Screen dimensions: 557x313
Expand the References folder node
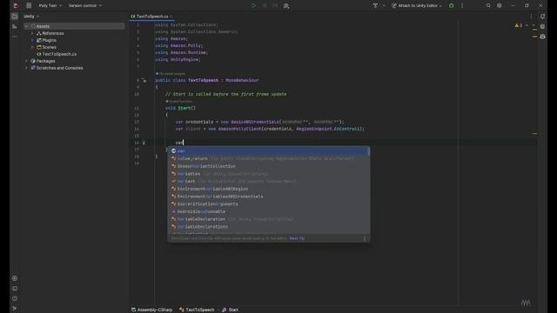(x=32, y=33)
